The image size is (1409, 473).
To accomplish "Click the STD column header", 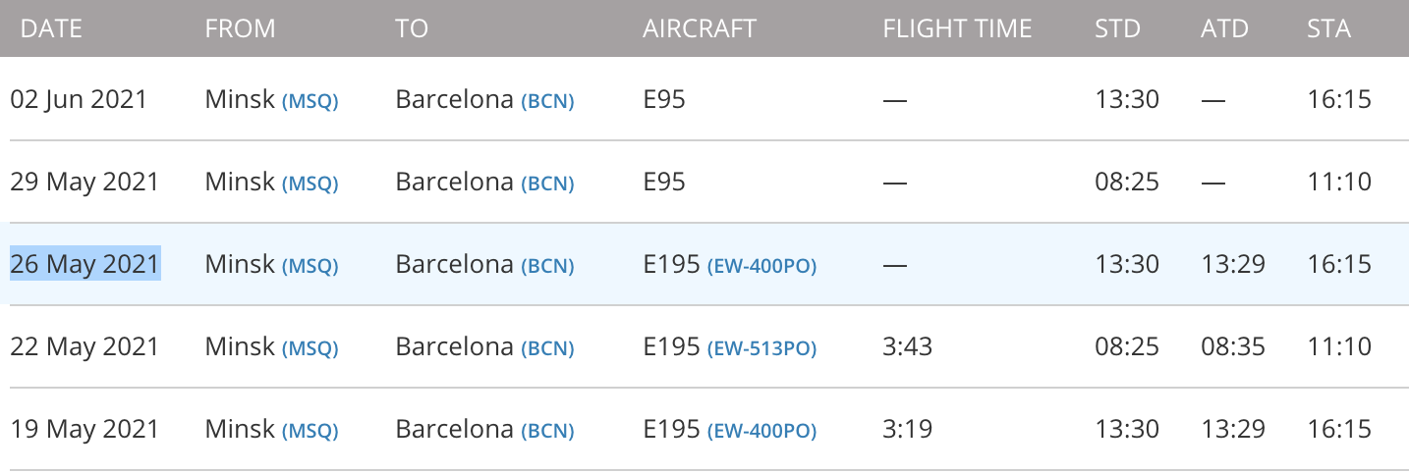I will point(1117,28).
